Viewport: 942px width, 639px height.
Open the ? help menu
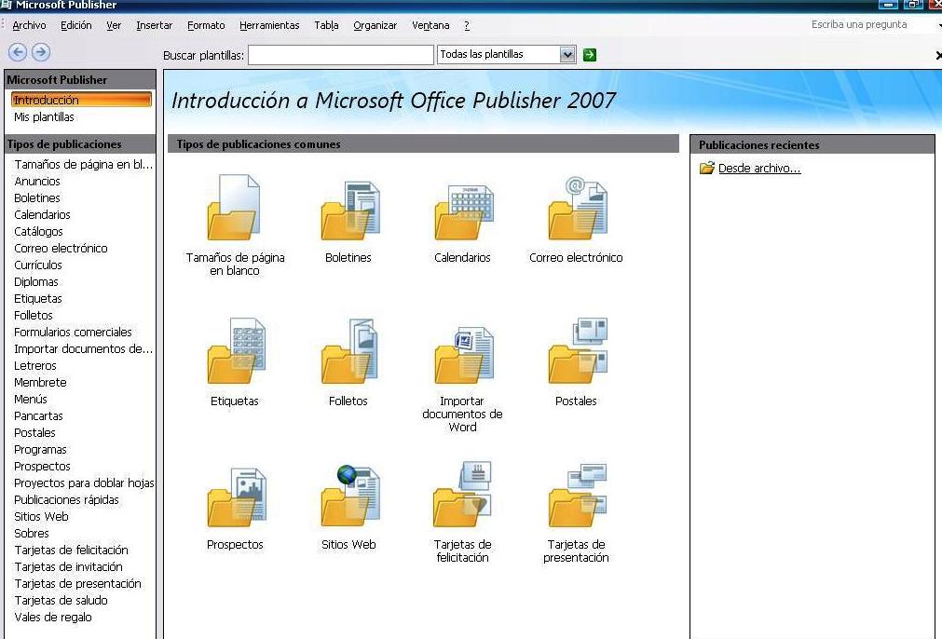pos(467,25)
